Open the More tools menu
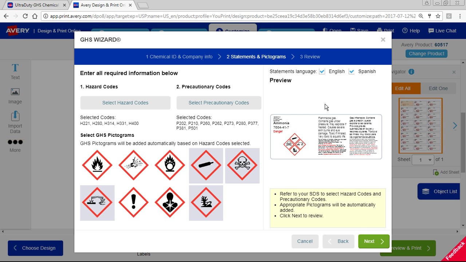Viewport: 466px width, 262px height. point(15,146)
